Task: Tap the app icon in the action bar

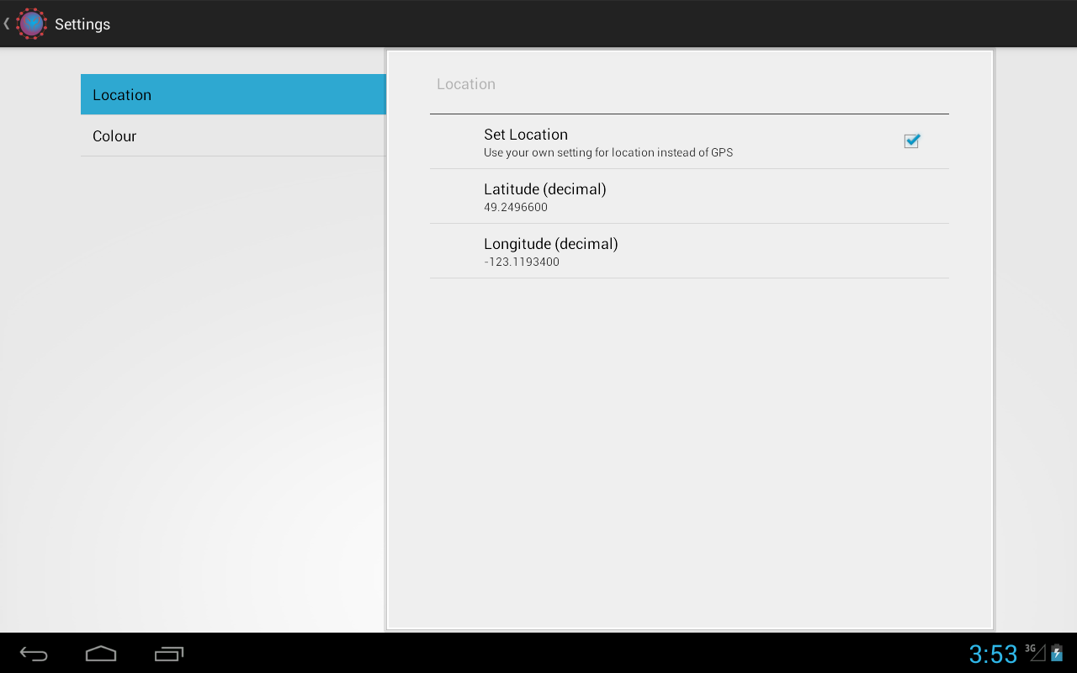Action: pyautogui.click(x=32, y=24)
